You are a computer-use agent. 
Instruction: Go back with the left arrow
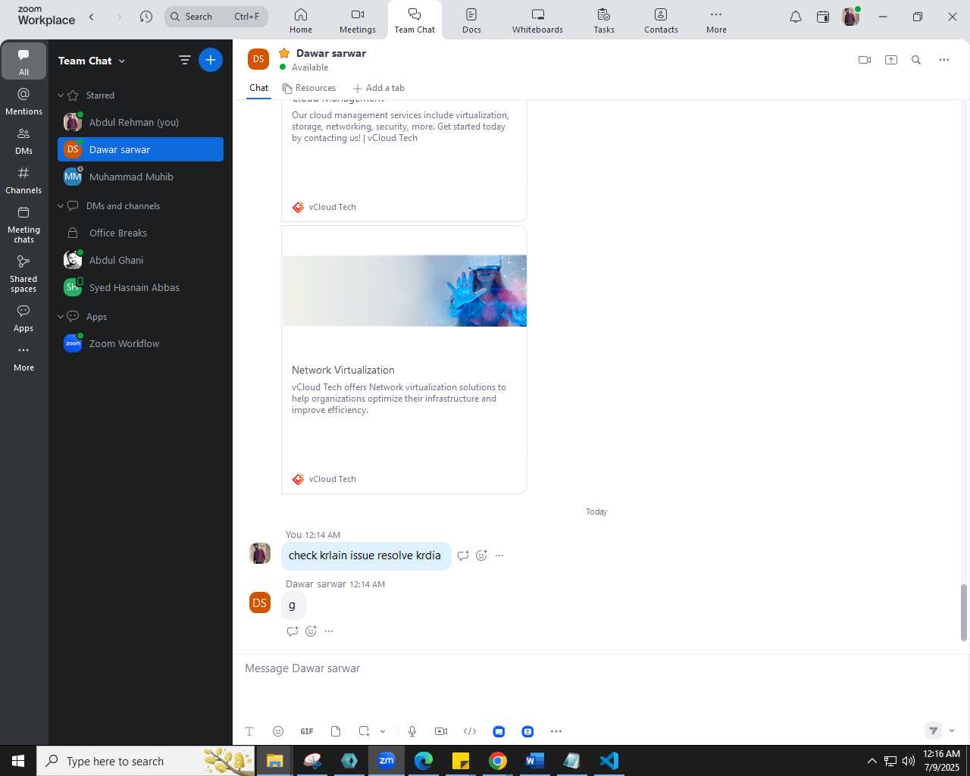click(x=92, y=17)
